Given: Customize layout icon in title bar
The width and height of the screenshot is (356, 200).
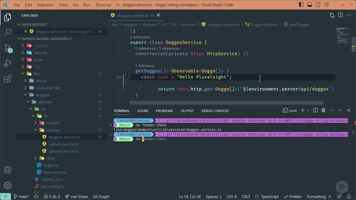Looking at the screenshot, I should 327,4.
